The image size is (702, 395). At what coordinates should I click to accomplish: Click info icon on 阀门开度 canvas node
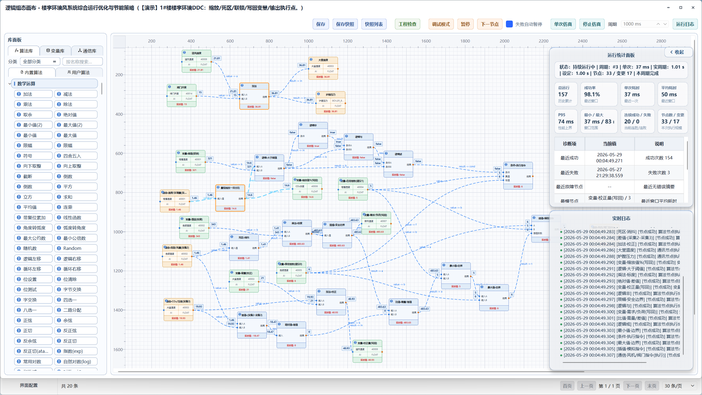(169, 87)
